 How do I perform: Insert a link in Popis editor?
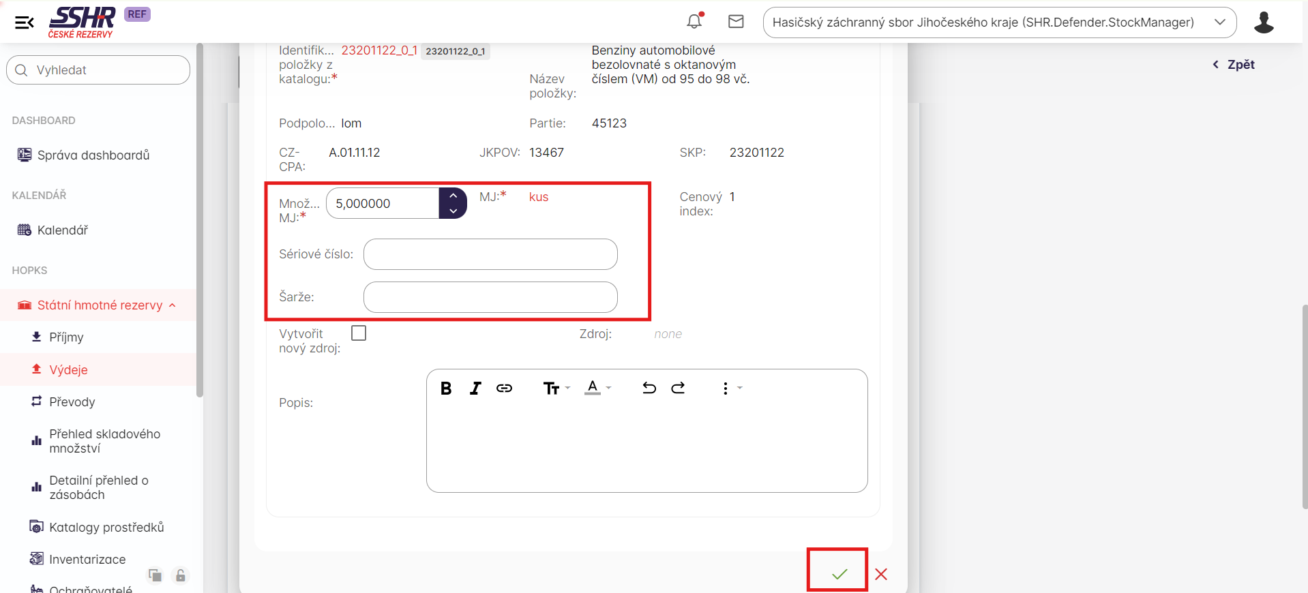tap(504, 389)
